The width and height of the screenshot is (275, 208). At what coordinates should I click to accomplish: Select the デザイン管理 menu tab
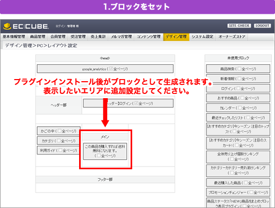[x=176, y=37]
